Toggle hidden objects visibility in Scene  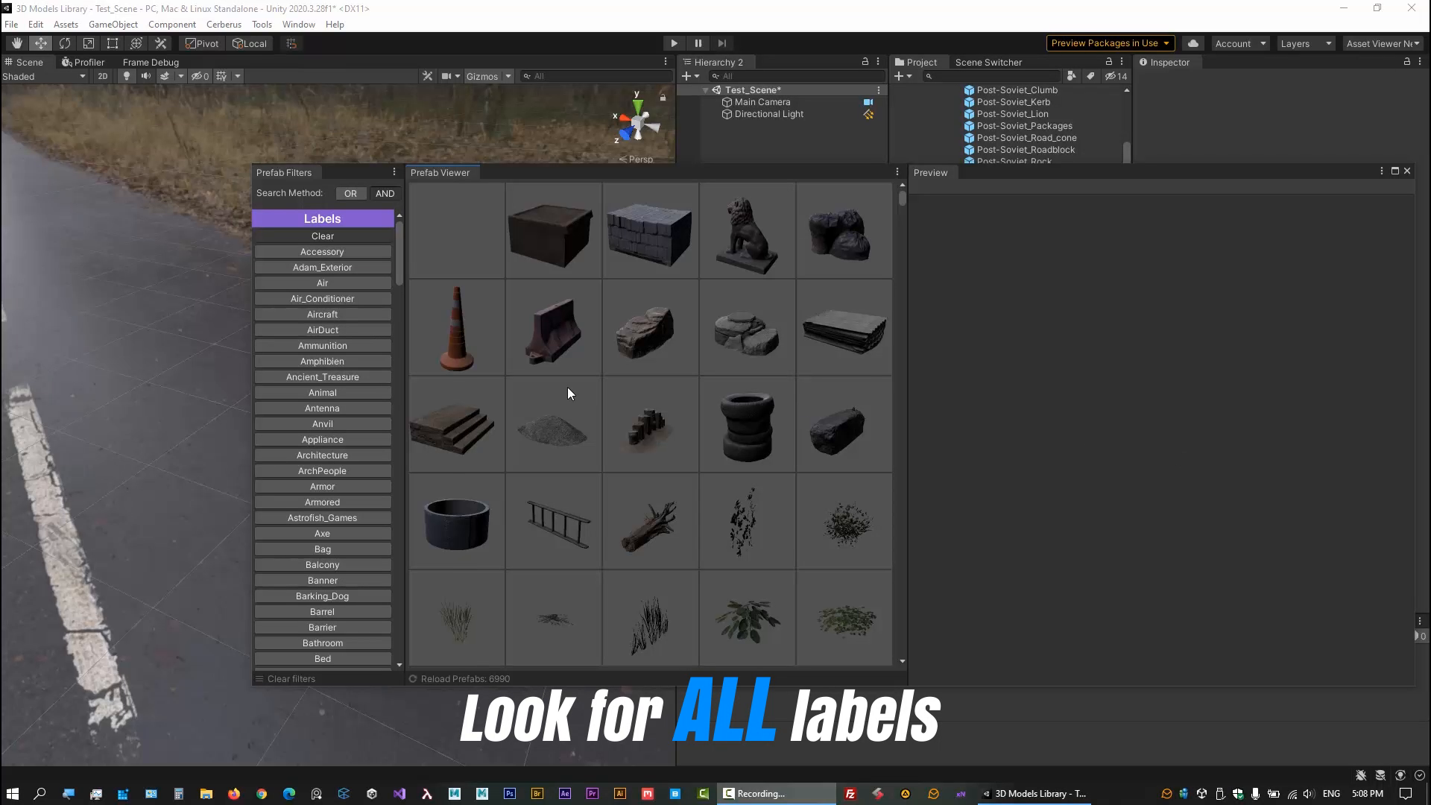(200, 76)
